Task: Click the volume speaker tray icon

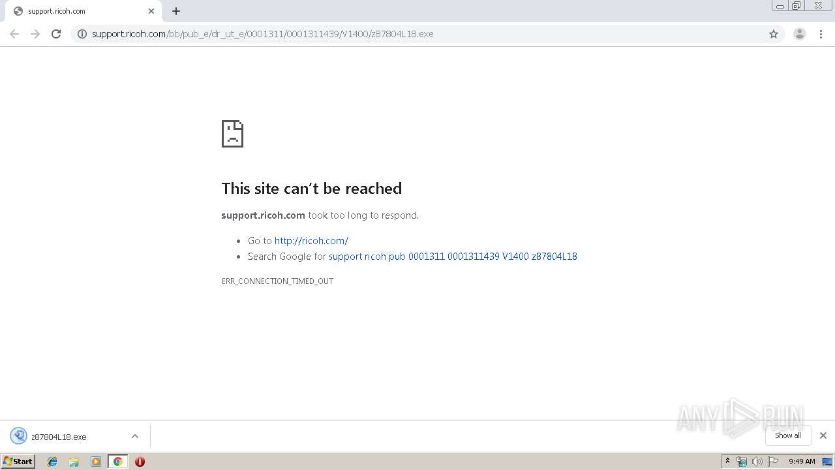Action: [757, 462]
